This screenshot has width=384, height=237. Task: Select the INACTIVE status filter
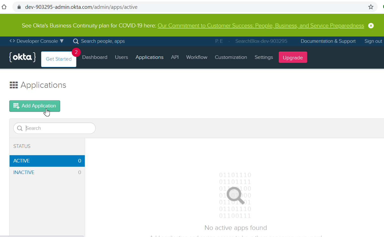(x=47, y=172)
